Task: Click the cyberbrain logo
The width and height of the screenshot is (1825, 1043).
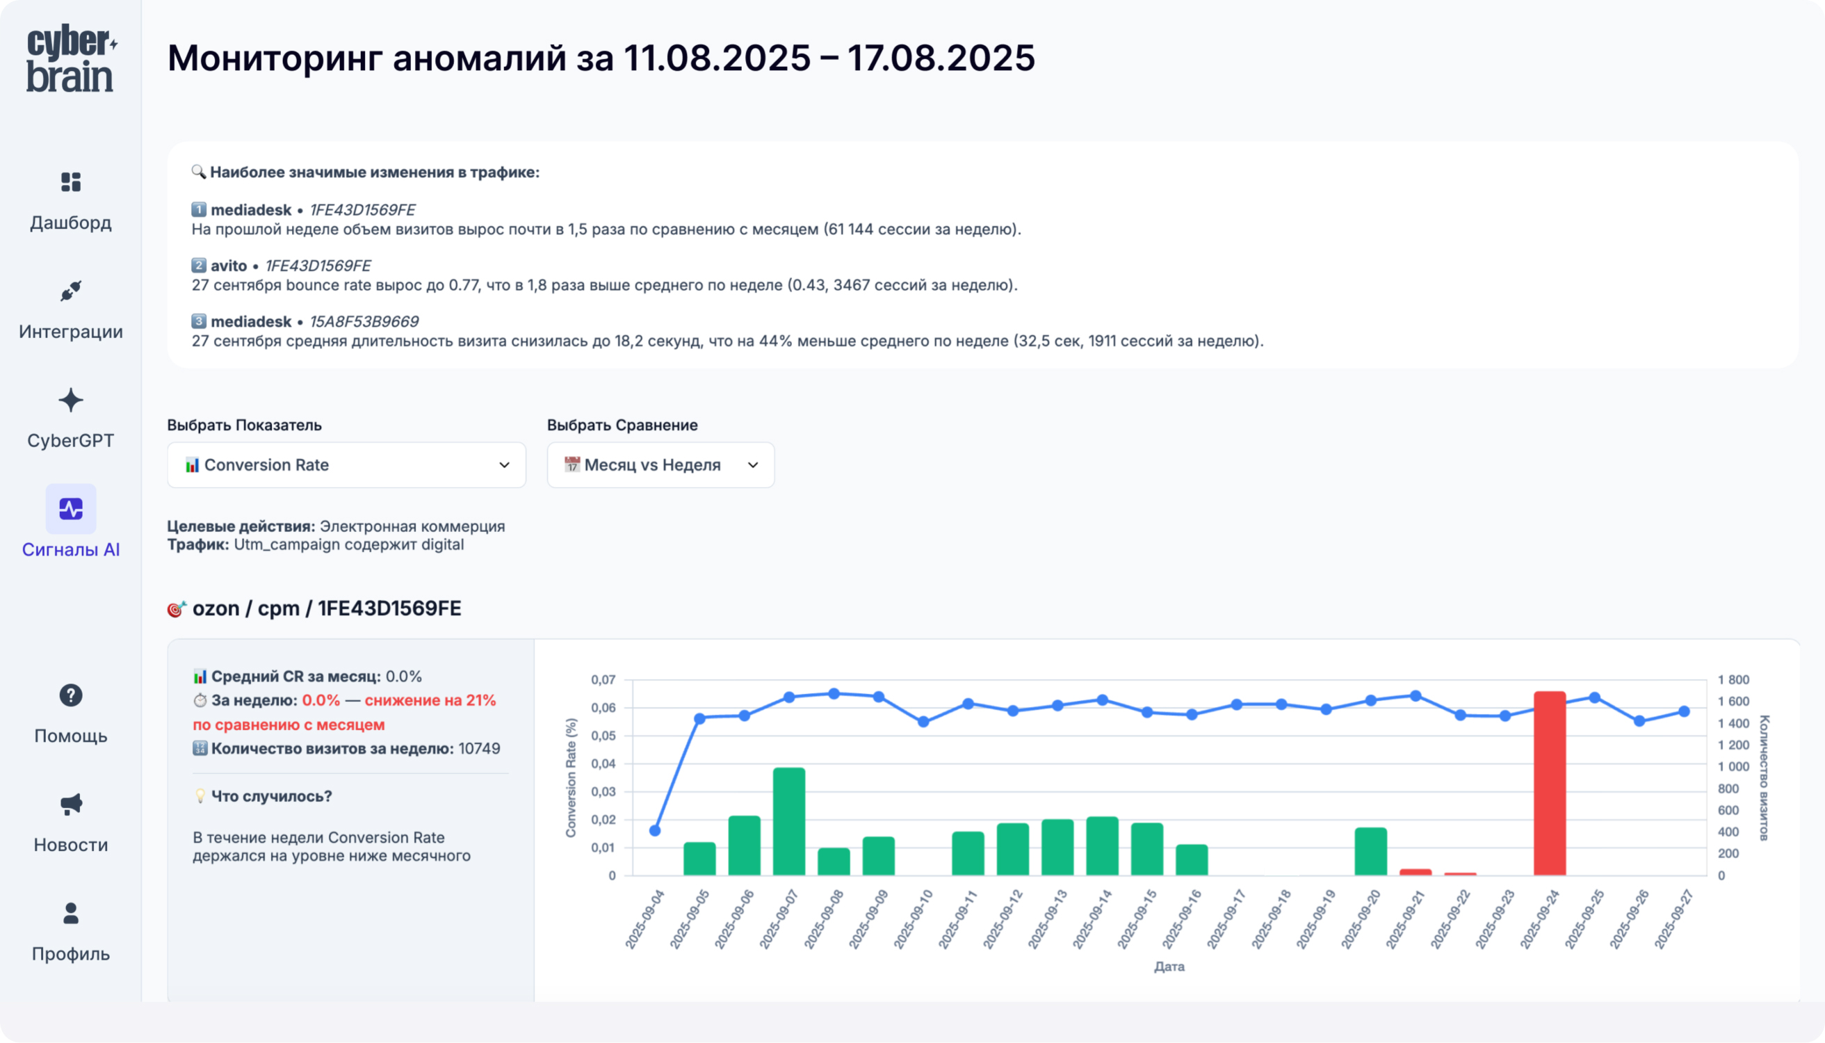Action: click(71, 58)
